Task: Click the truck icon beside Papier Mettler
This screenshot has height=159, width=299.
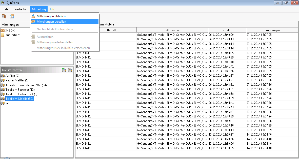Action: tap(3, 80)
